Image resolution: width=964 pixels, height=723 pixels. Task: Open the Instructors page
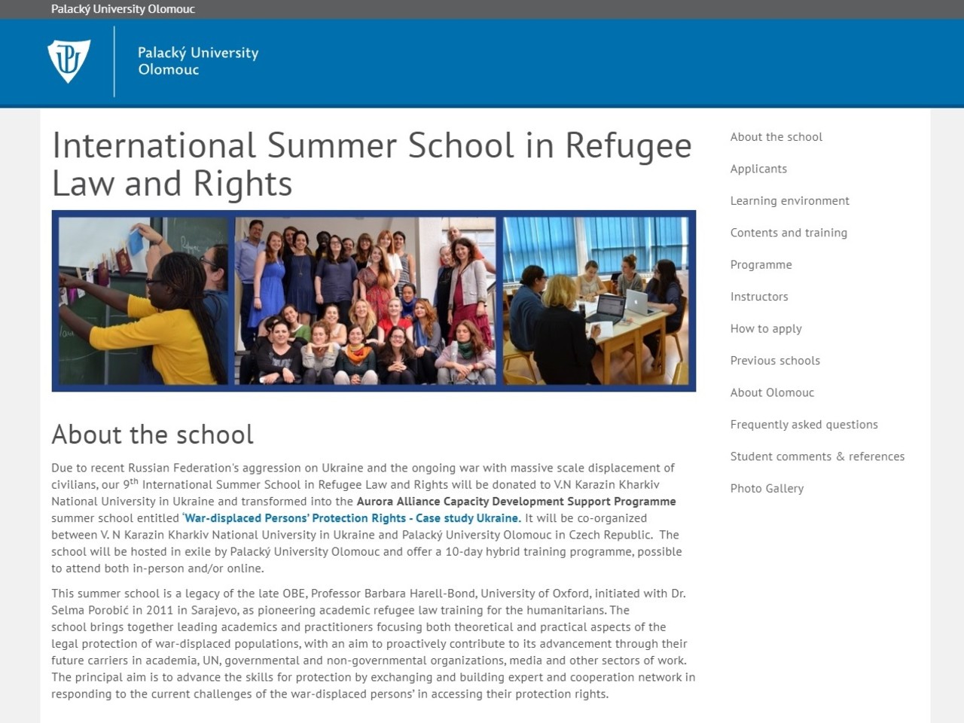coord(759,297)
